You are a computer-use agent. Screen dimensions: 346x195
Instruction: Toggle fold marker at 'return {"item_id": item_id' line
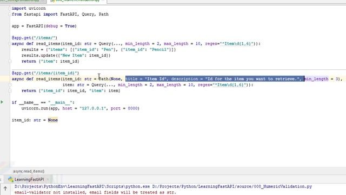coord(10,90)
